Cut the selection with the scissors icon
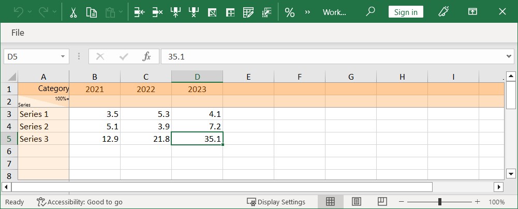 click(x=73, y=12)
